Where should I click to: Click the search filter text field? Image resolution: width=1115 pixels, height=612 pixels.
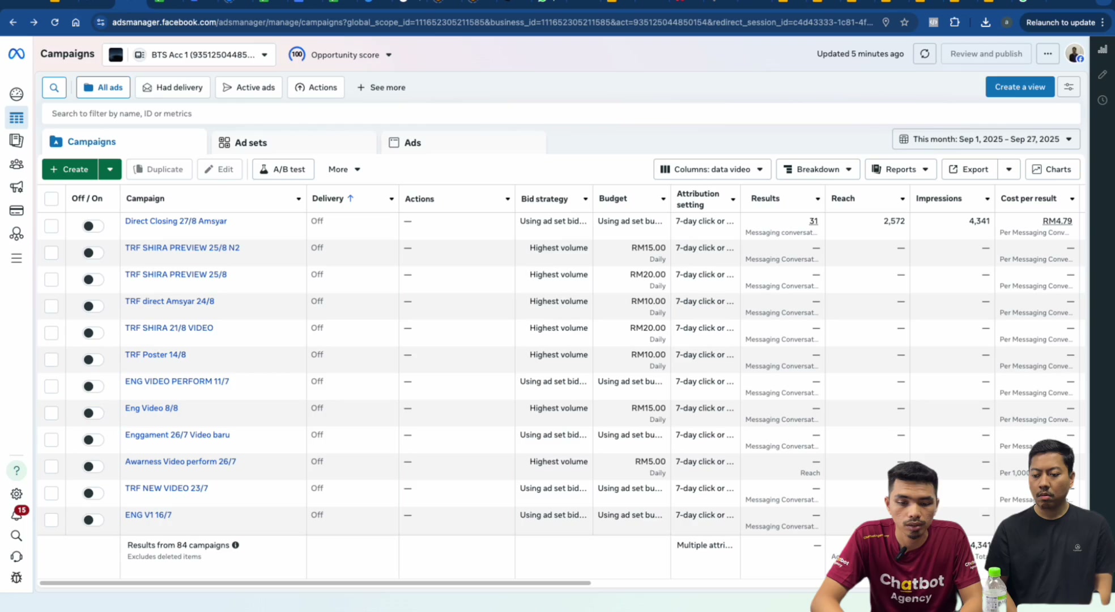[561, 113]
